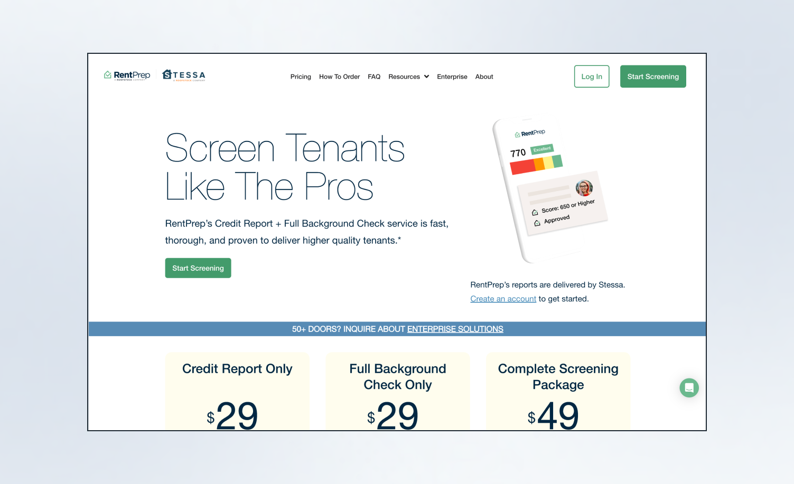Follow the Create an account link
Screen dimensions: 794x484
pos(503,299)
